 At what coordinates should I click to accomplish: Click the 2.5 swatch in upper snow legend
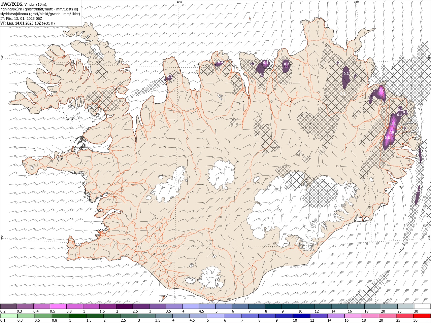[141, 306]
